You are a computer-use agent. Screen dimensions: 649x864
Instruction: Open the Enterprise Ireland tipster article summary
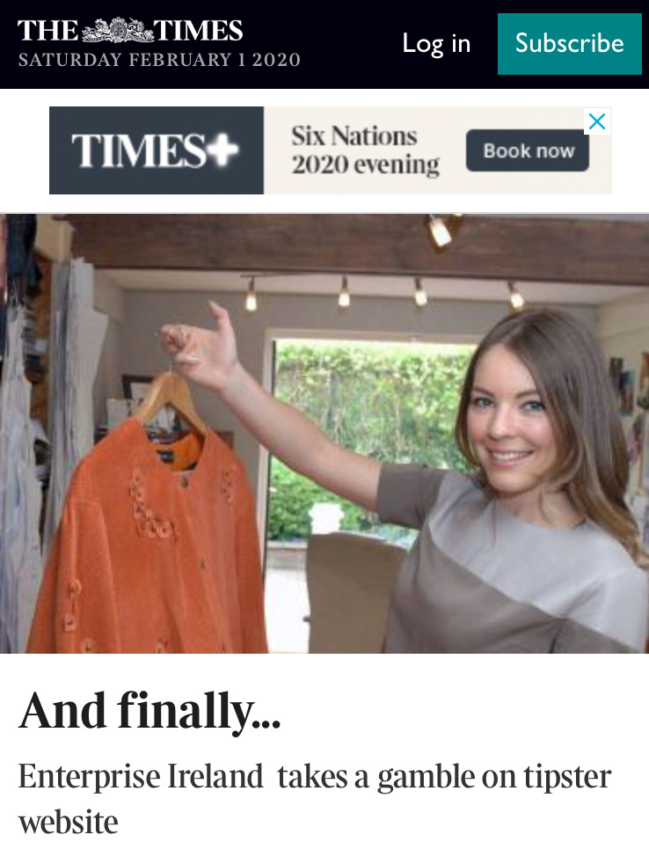click(315, 799)
